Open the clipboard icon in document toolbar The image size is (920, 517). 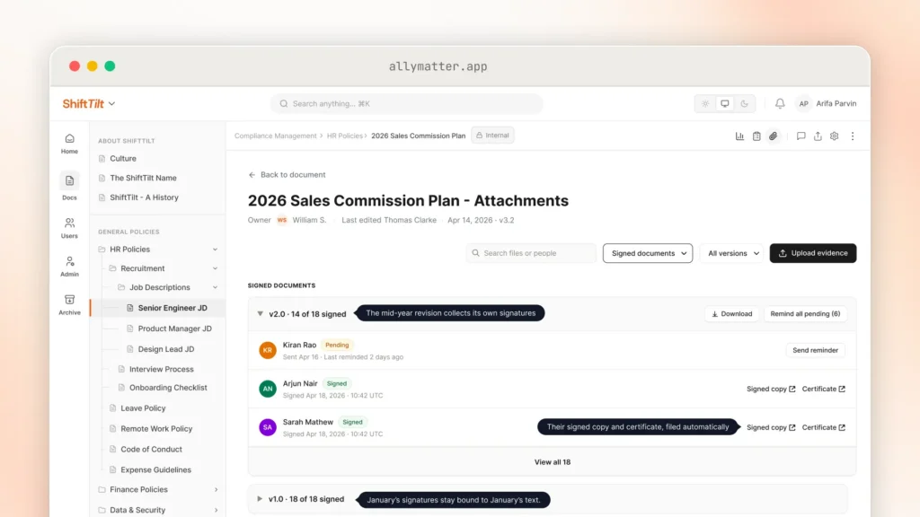click(756, 136)
